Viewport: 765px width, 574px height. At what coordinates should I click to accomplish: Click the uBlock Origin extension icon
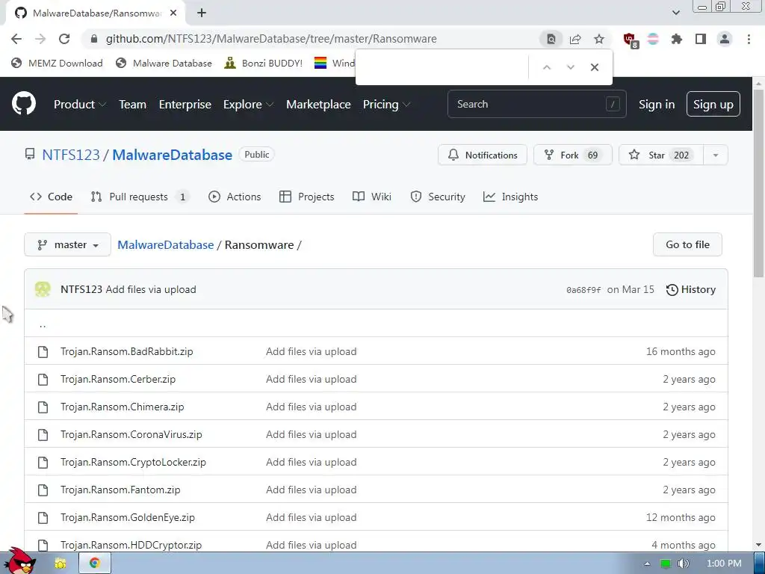[x=630, y=40]
